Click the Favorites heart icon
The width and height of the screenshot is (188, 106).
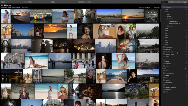pyautogui.click(x=164, y=49)
